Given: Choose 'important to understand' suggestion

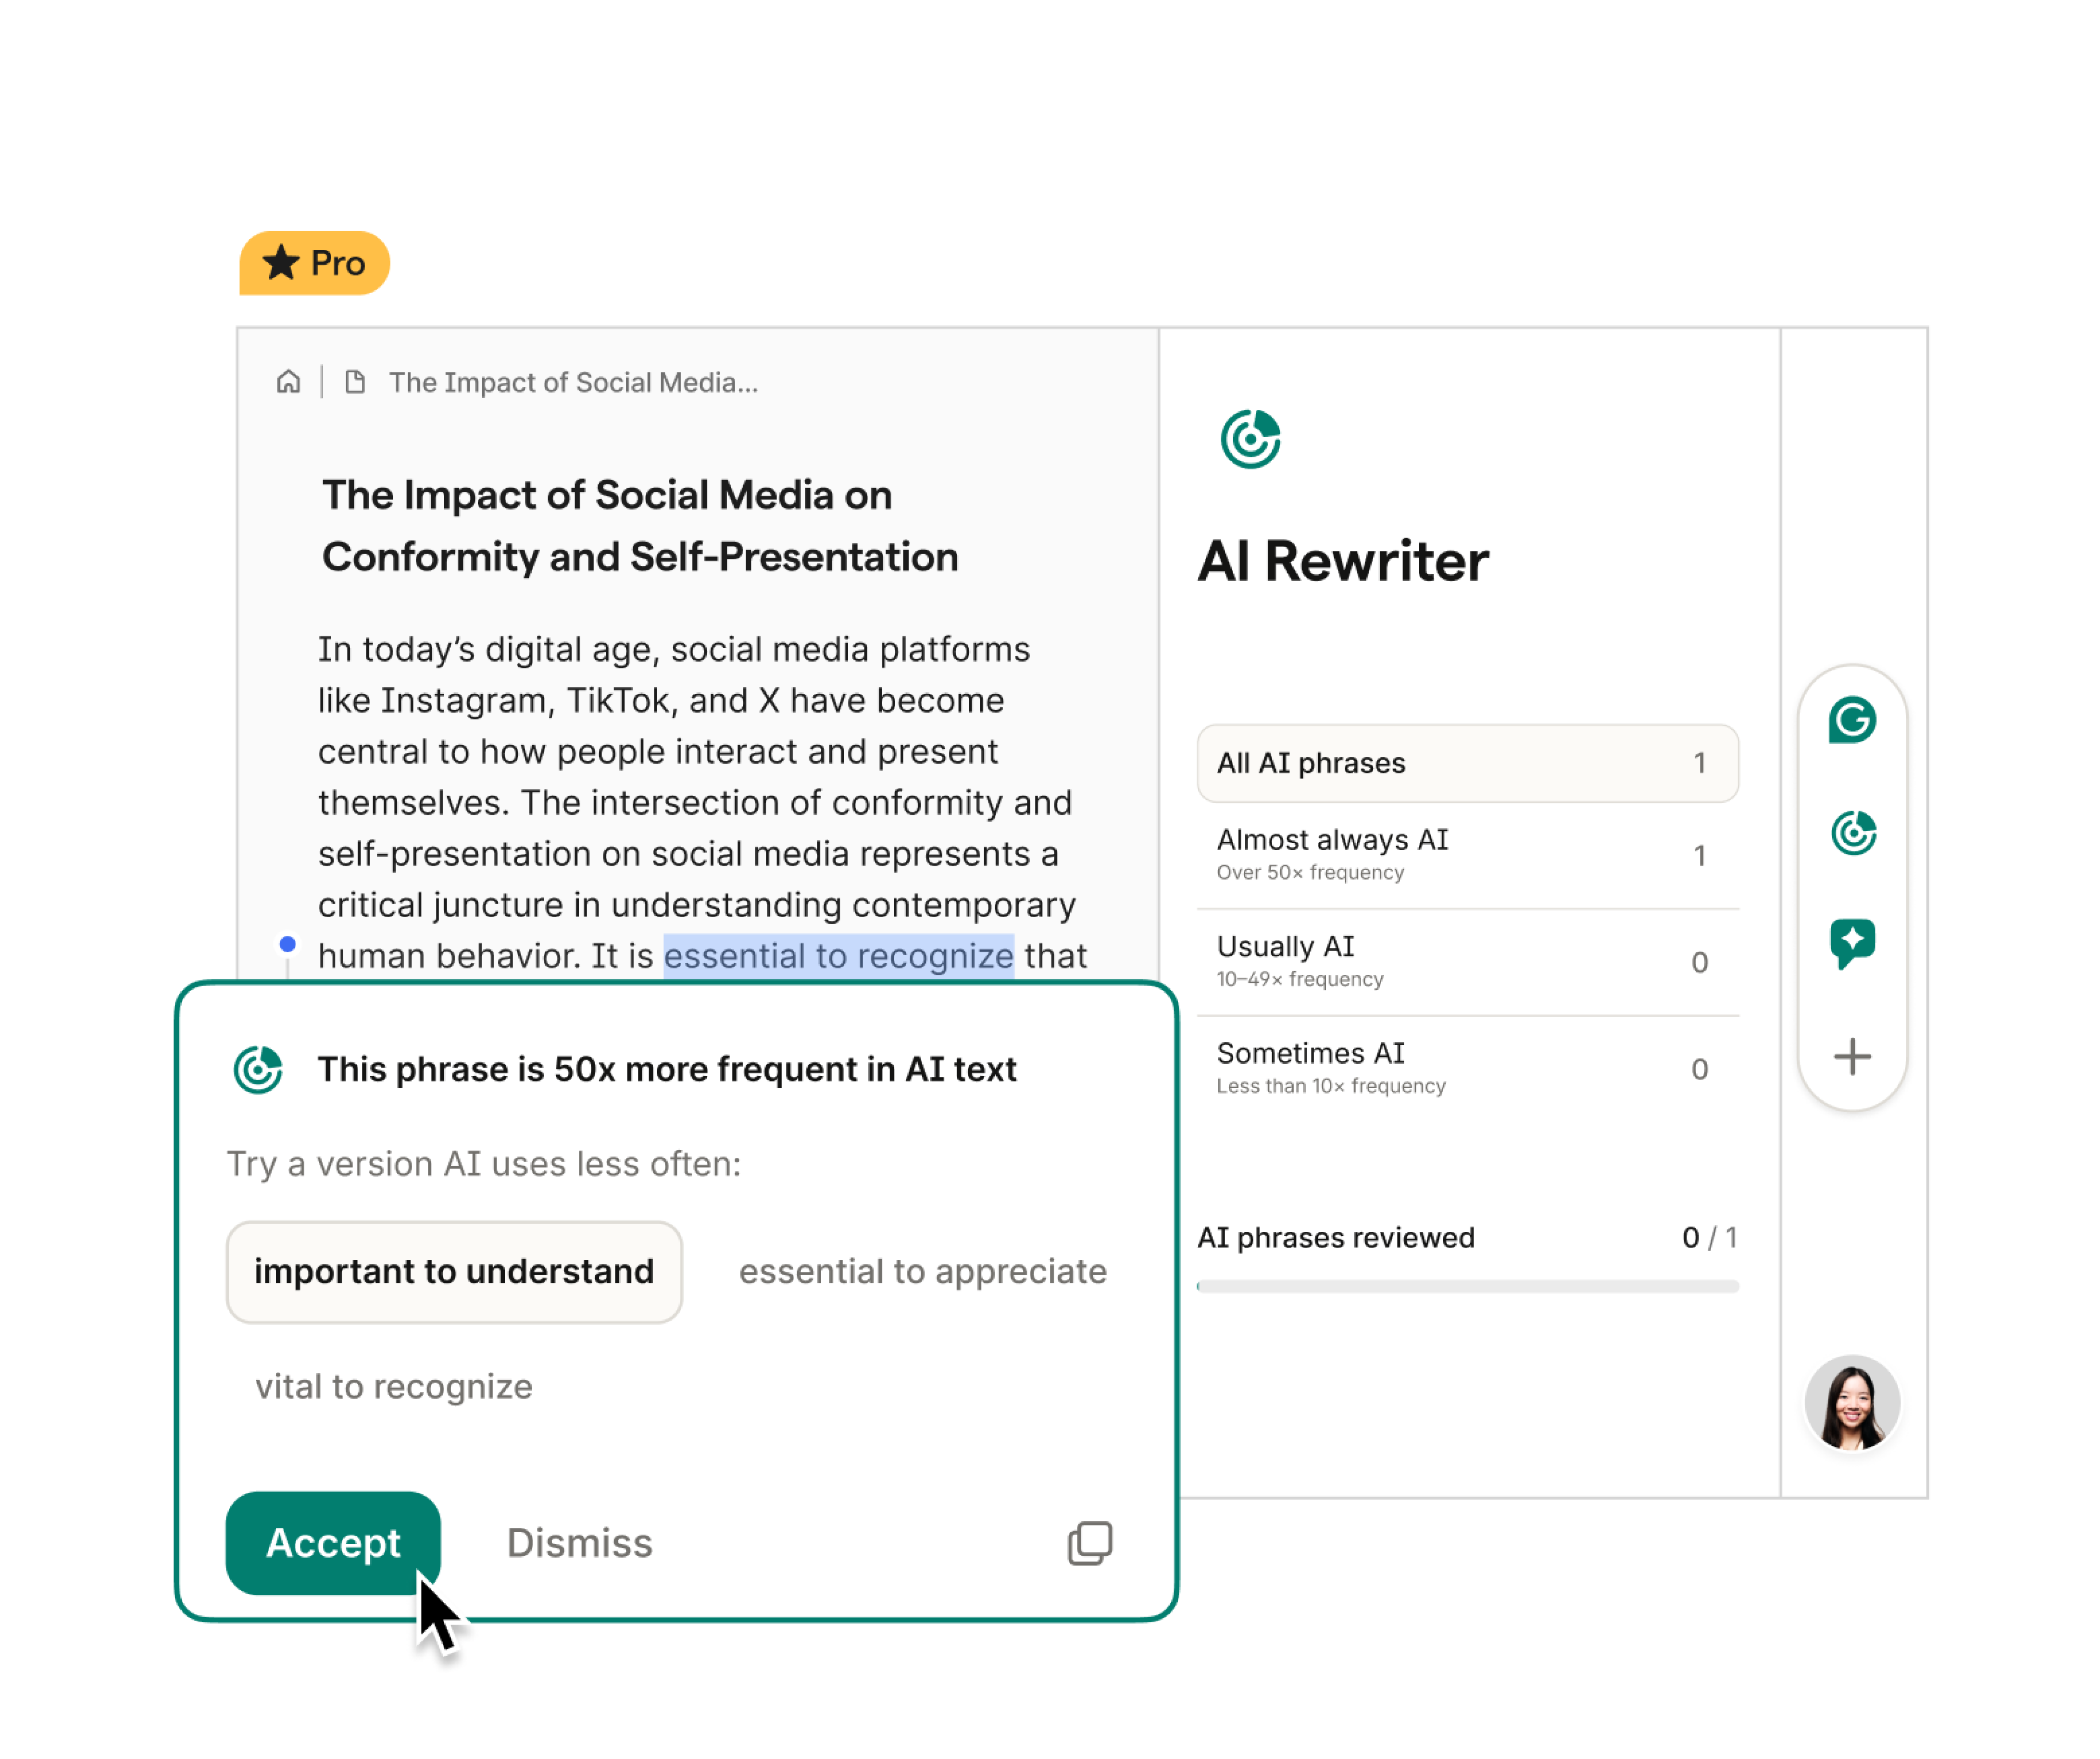Looking at the screenshot, I should tap(454, 1271).
